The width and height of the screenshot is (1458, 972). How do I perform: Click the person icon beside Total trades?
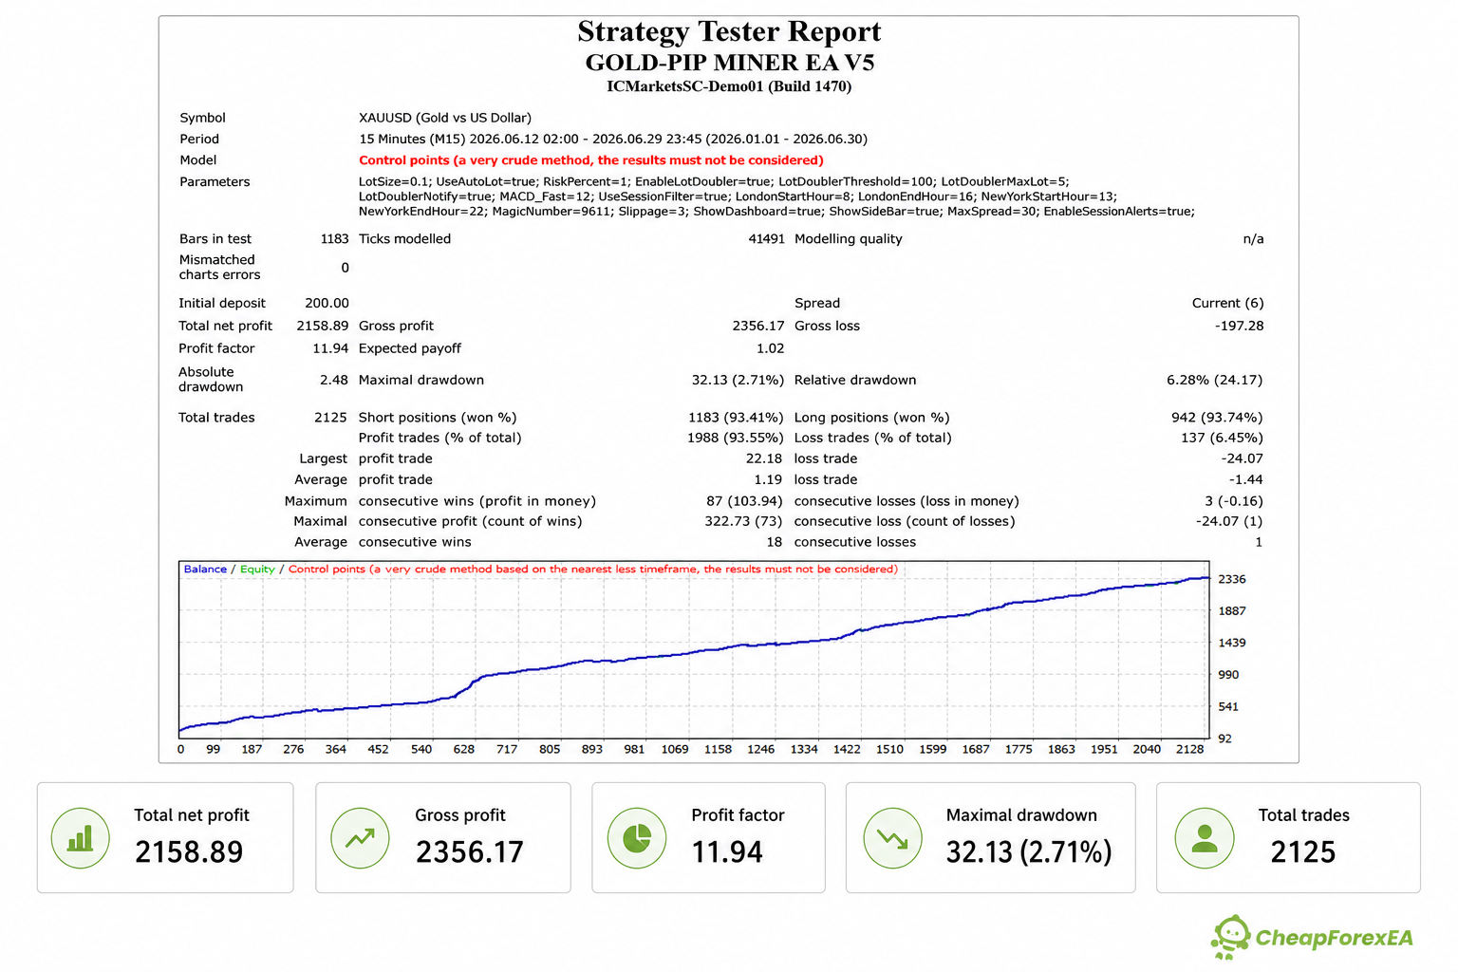coord(1205,838)
